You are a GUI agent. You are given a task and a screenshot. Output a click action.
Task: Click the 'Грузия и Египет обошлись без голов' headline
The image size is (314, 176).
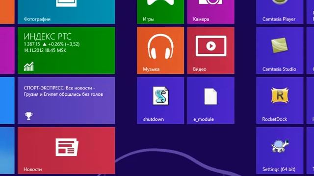click(63, 94)
